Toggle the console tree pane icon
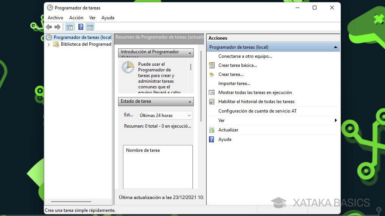 tap(69, 27)
